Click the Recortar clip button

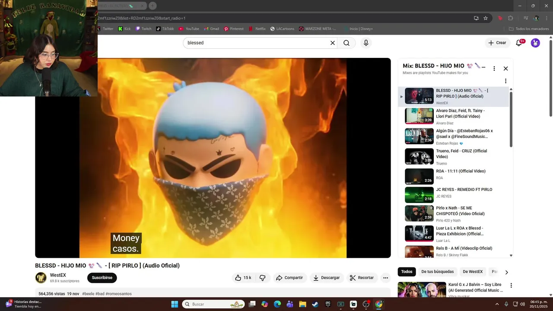[x=362, y=278]
